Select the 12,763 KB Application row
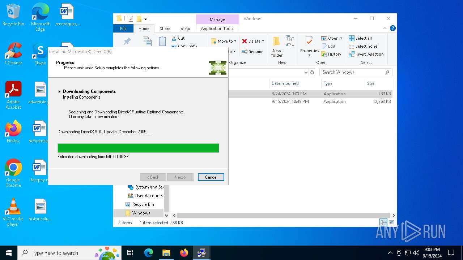The width and height of the screenshot is (463, 260). 310,101
